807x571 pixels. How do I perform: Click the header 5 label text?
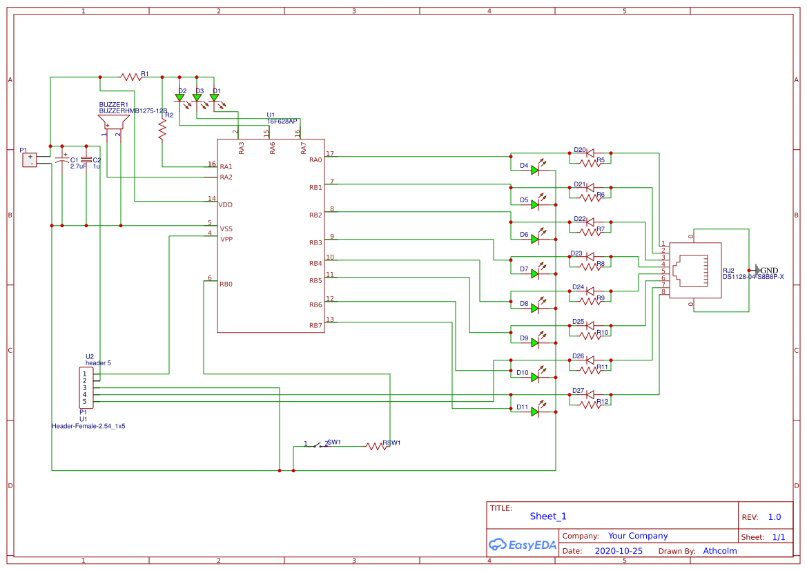(98, 363)
